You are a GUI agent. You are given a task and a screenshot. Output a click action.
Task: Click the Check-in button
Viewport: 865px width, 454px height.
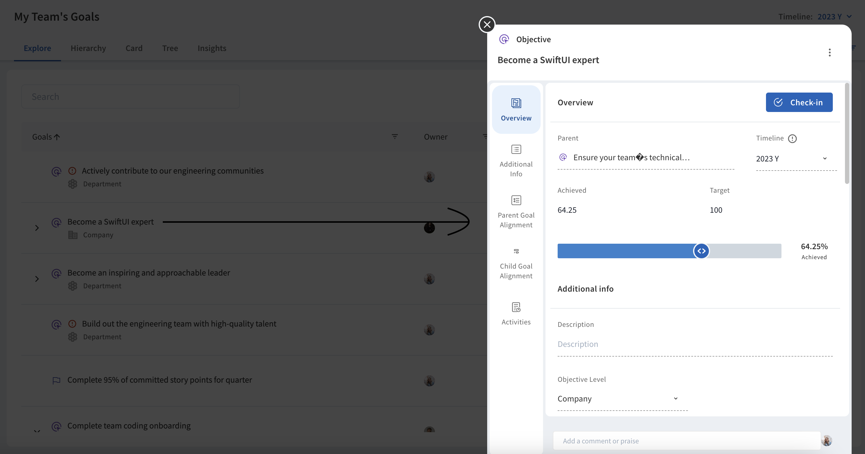click(799, 102)
